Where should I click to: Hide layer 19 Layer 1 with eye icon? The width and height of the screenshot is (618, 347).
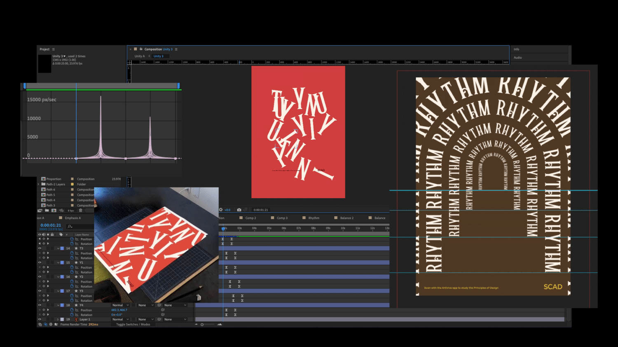[40, 319]
